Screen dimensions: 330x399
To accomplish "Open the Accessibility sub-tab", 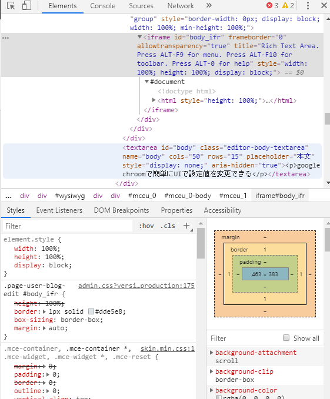I will point(222,210).
